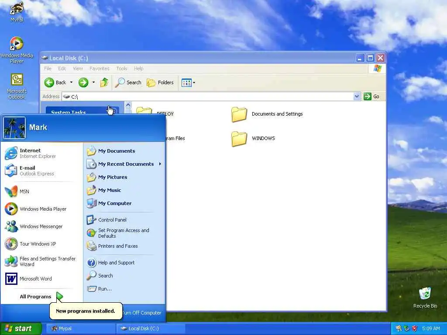Expand My Recent Documents submenu
Viewport: 447px width, 335px height.
(x=124, y=164)
